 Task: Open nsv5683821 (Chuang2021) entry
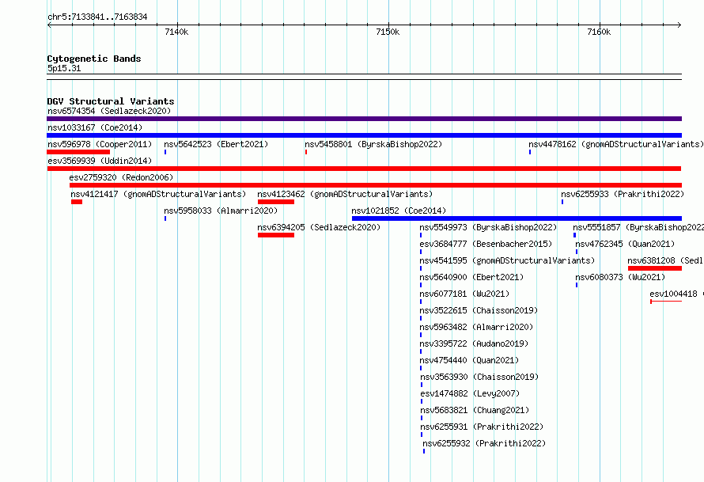(475, 410)
